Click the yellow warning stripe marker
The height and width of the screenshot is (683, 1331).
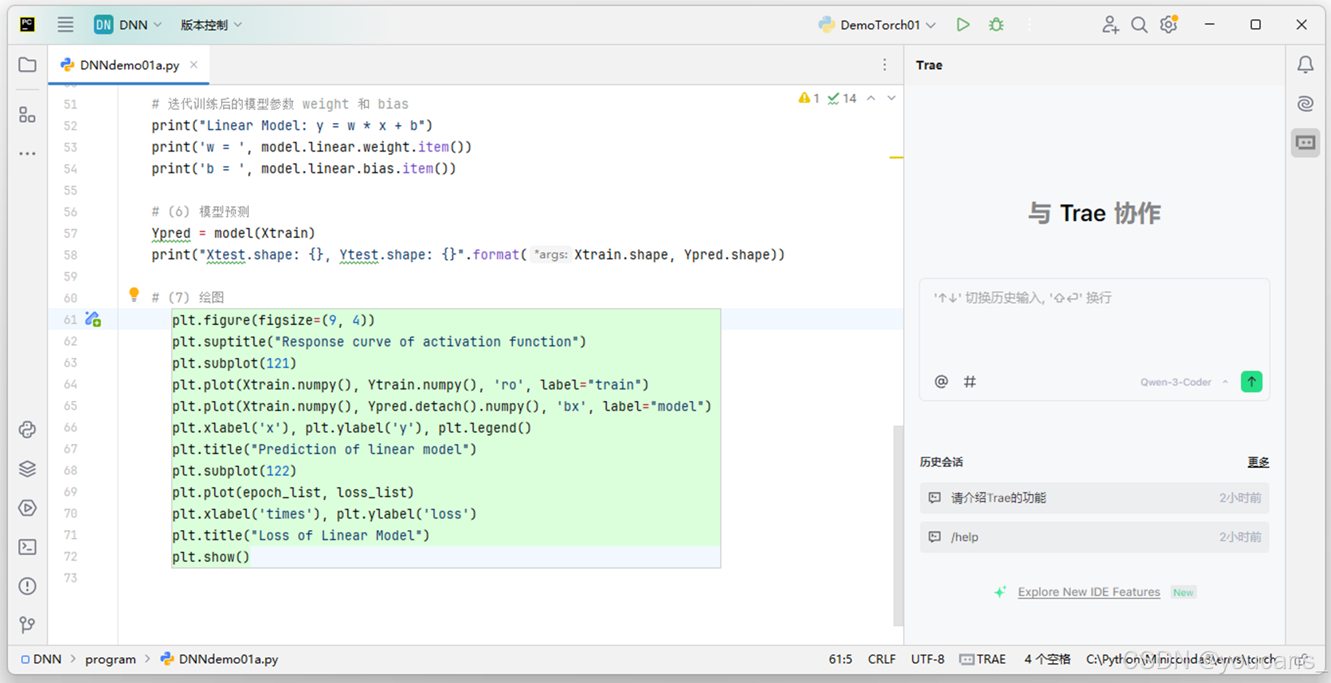point(896,158)
